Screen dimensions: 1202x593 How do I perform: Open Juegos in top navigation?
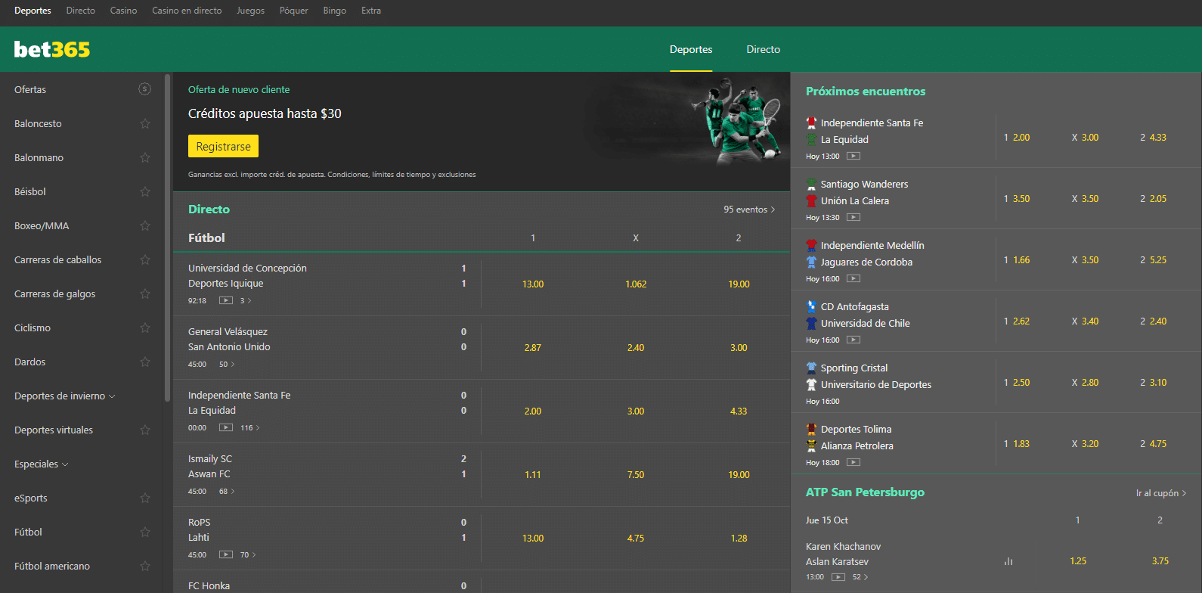tap(250, 11)
